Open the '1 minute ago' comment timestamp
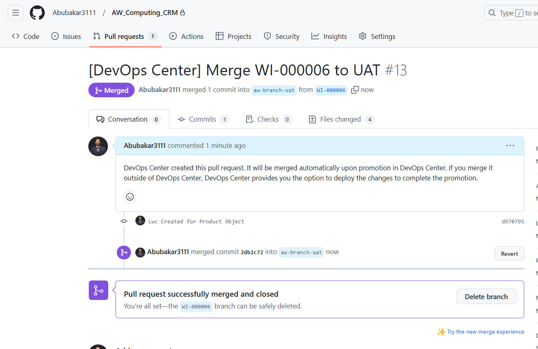 [x=225, y=146]
